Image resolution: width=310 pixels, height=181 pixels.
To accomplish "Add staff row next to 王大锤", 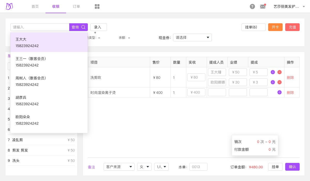I will click(273, 72).
